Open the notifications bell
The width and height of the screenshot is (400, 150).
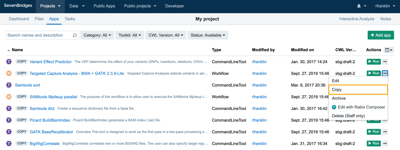tap(359, 6)
